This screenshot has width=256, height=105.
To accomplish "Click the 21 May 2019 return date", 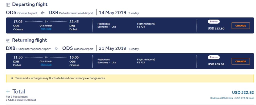I will tap(112, 48).
